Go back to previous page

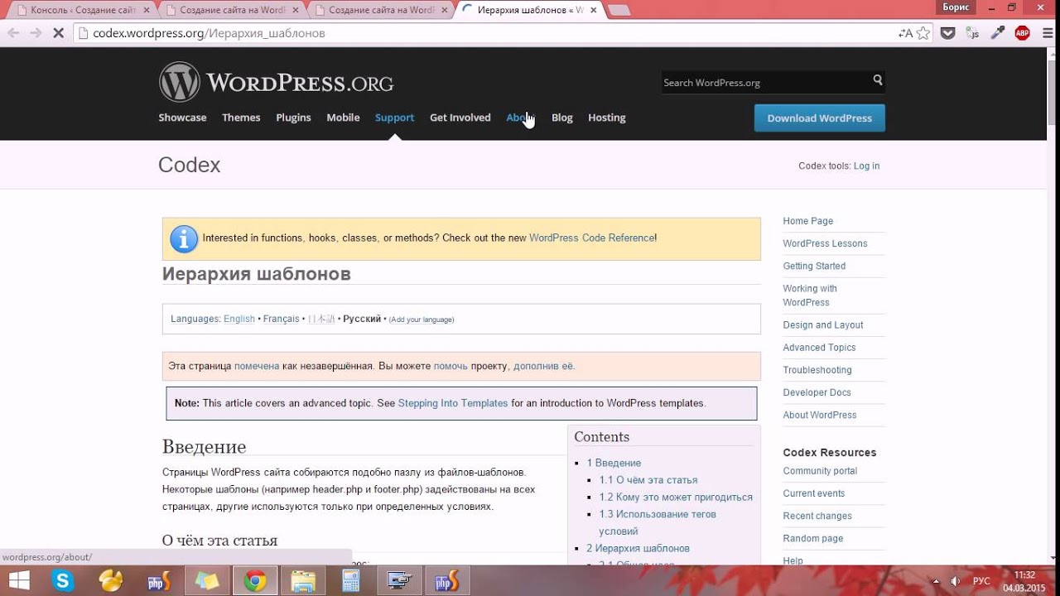click(x=12, y=33)
